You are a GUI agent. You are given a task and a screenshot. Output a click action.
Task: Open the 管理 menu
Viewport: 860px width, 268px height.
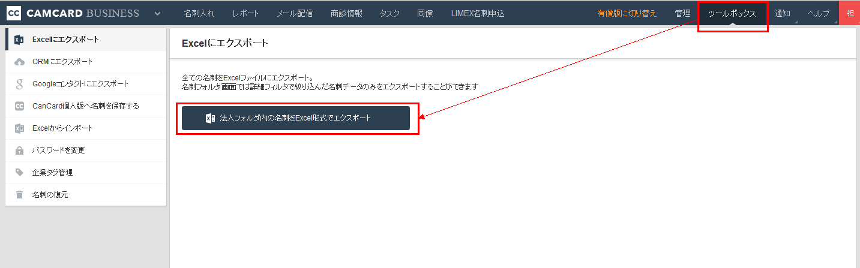[x=682, y=13]
